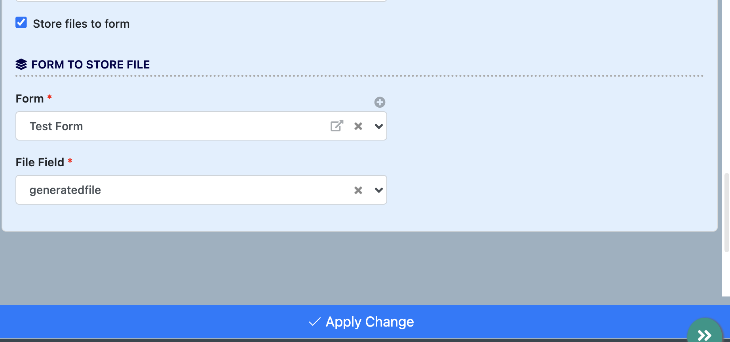Click the Apply Change button
The height and width of the screenshot is (342, 730).
pyautogui.click(x=369, y=322)
